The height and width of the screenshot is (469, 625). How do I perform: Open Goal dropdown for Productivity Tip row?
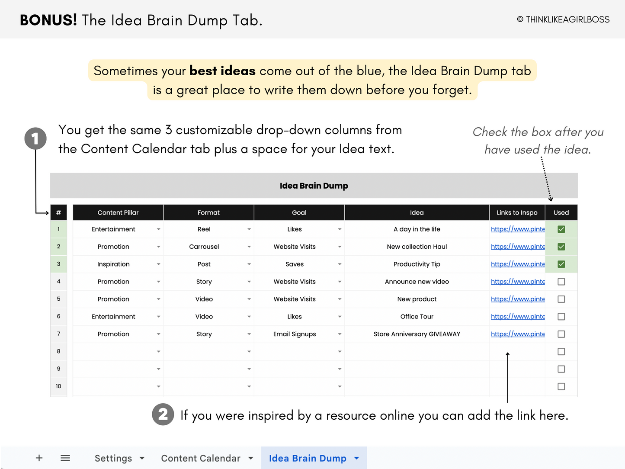coord(340,264)
